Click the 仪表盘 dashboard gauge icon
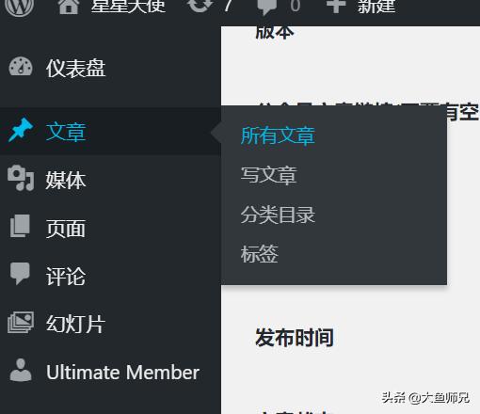This screenshot has width=480, height=414. [21, 67]
